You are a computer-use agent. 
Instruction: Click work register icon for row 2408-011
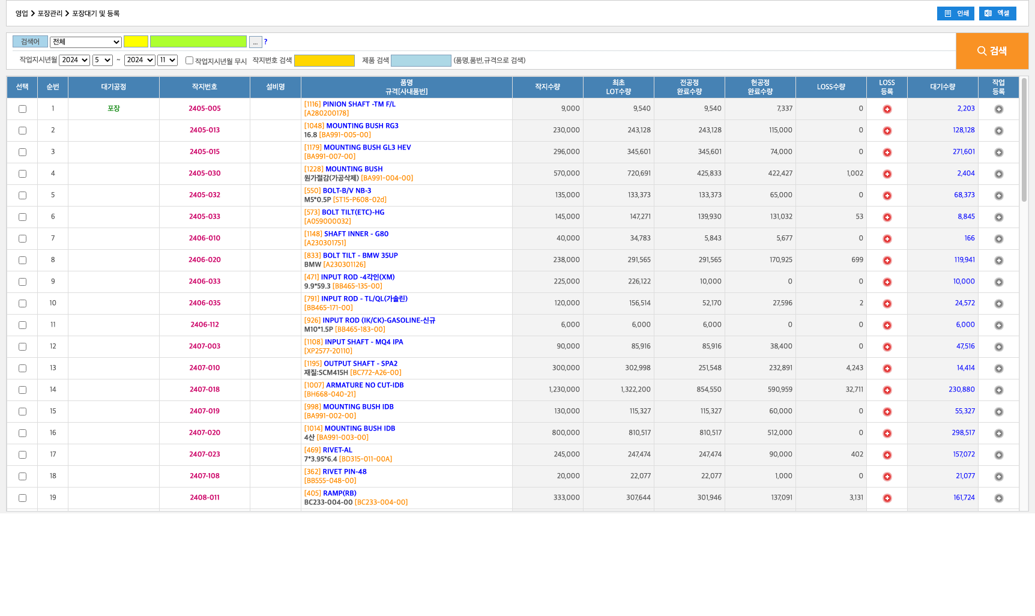tap(998, 498)
